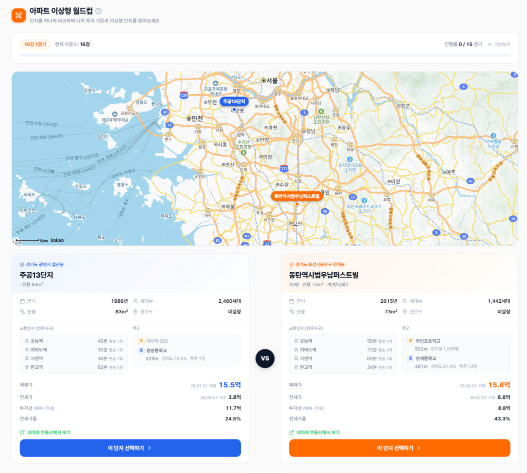Click the 주공13단지 card title

36,275
